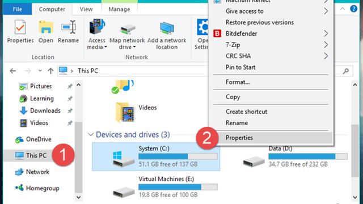Screen dimensions: 363x204
Task: Open the CRC SHA submenu
Action: tap(271, 56)
